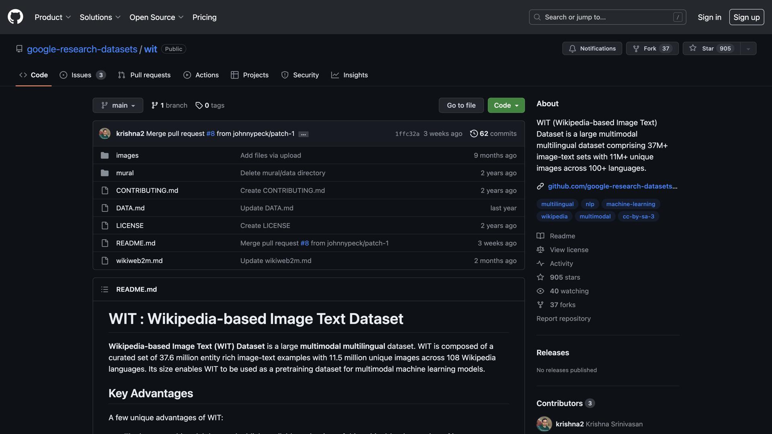Screen dimensions: 772x434
Task: Click the website link chain icon
Action: tap(540, 186)
